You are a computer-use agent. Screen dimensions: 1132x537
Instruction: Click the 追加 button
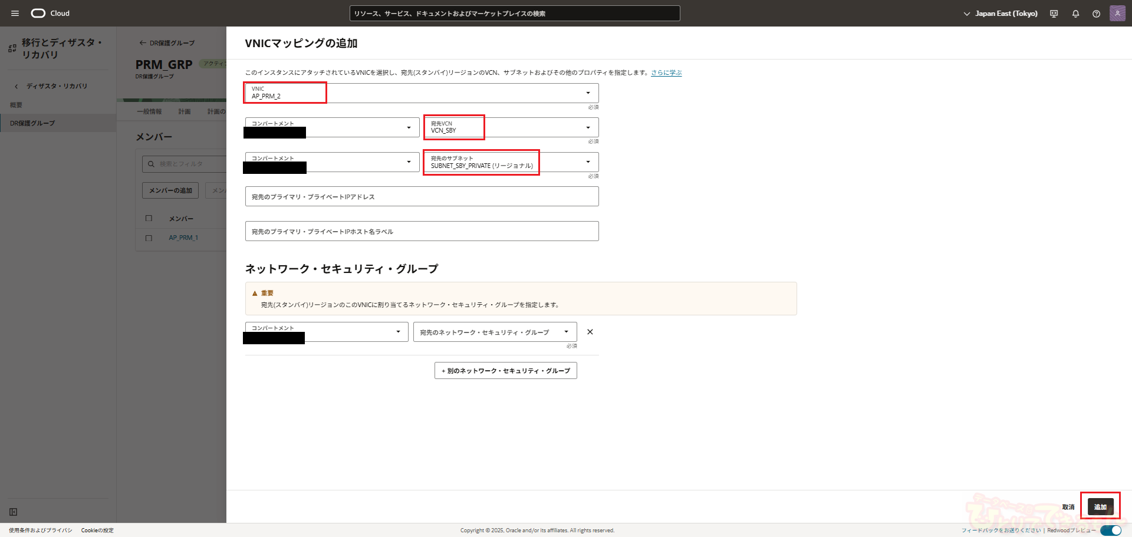click(x=1100, y=507)
